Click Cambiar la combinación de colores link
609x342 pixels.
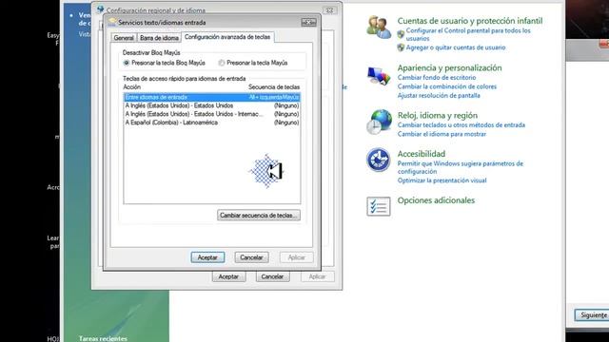pos(447,86)
